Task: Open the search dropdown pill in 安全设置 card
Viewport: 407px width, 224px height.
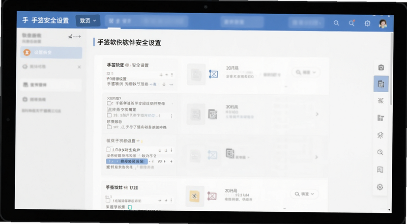Action: click(x=306, y=72)
